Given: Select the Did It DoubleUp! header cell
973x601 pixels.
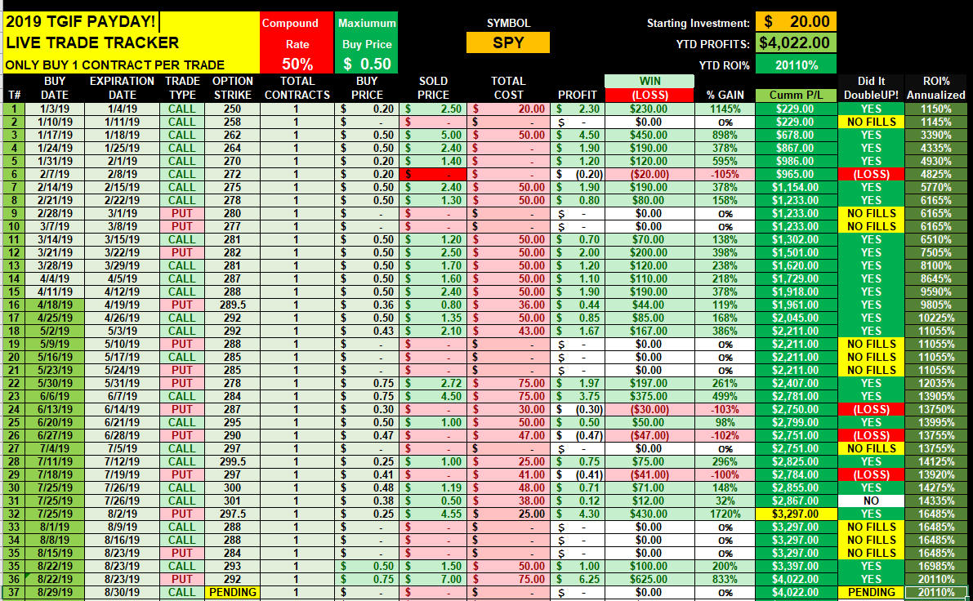Looking at the screenshot, I should 871,88.
